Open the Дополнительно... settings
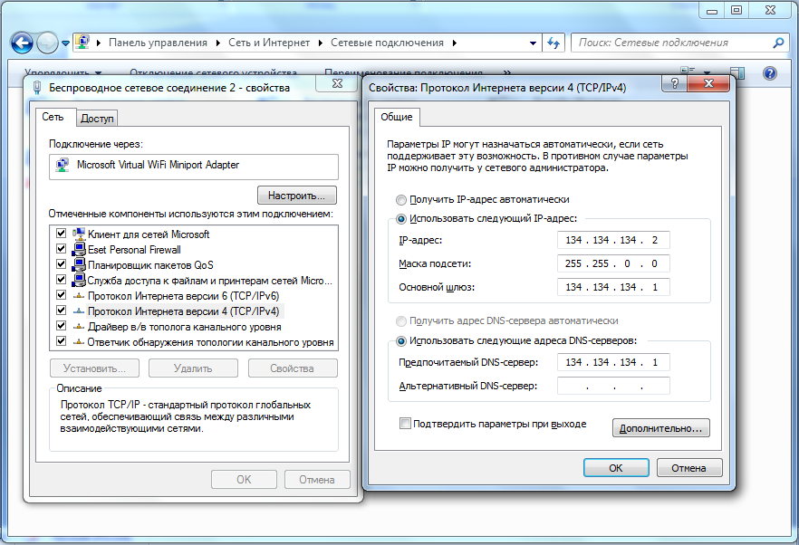The height and width of the screenshot is (545, 799). [661, 428]
